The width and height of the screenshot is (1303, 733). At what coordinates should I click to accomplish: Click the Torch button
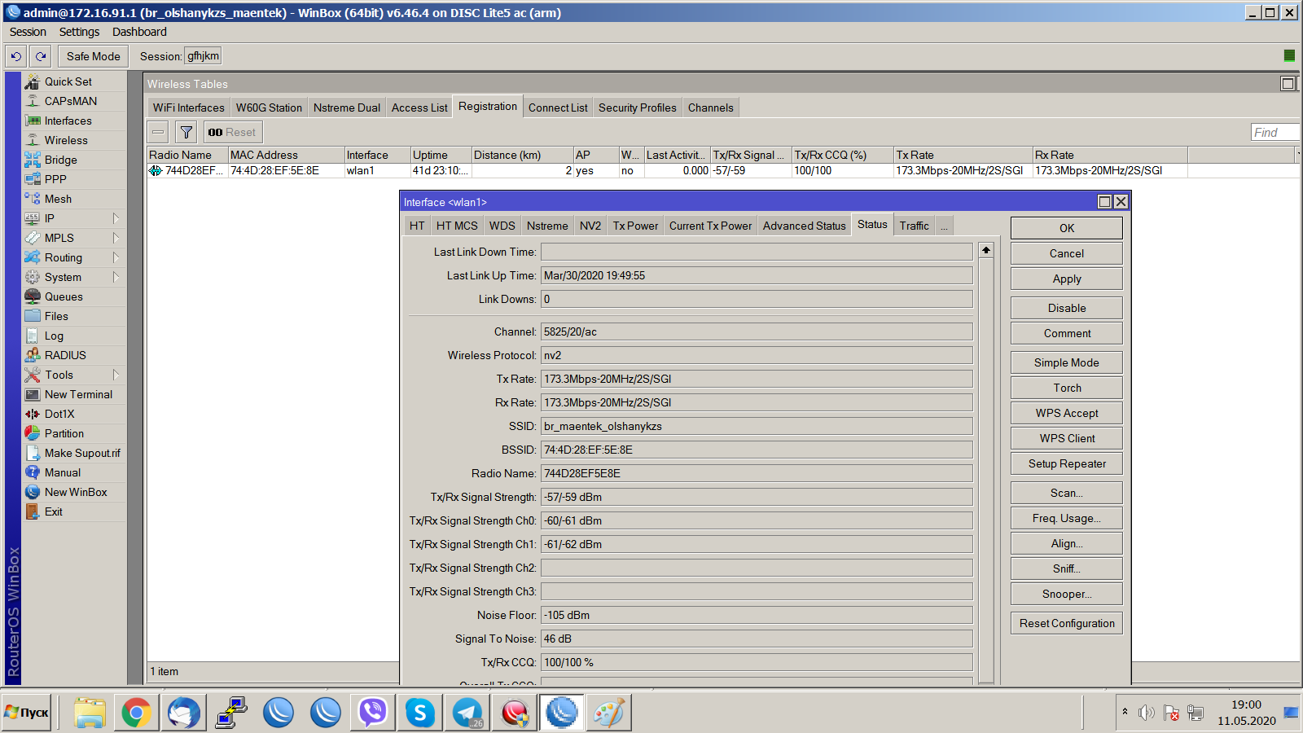(1066, 388)
